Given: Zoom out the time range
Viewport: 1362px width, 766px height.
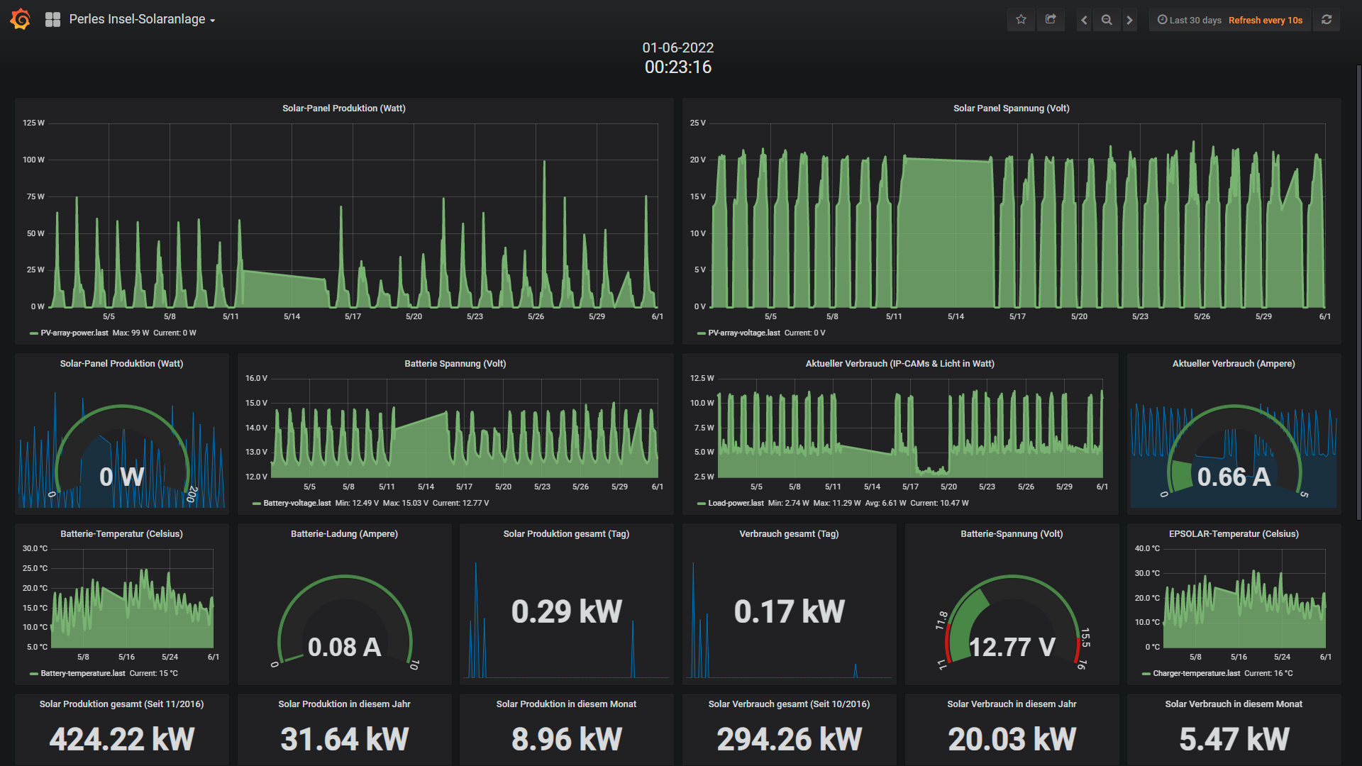Looking at the screenshot, I should [1107, 20].
